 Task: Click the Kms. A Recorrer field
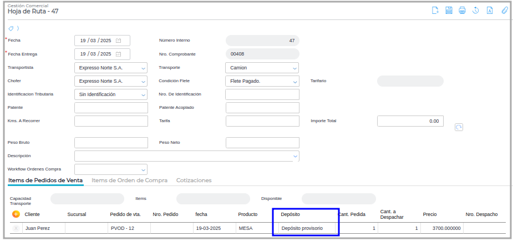(111, 121)
